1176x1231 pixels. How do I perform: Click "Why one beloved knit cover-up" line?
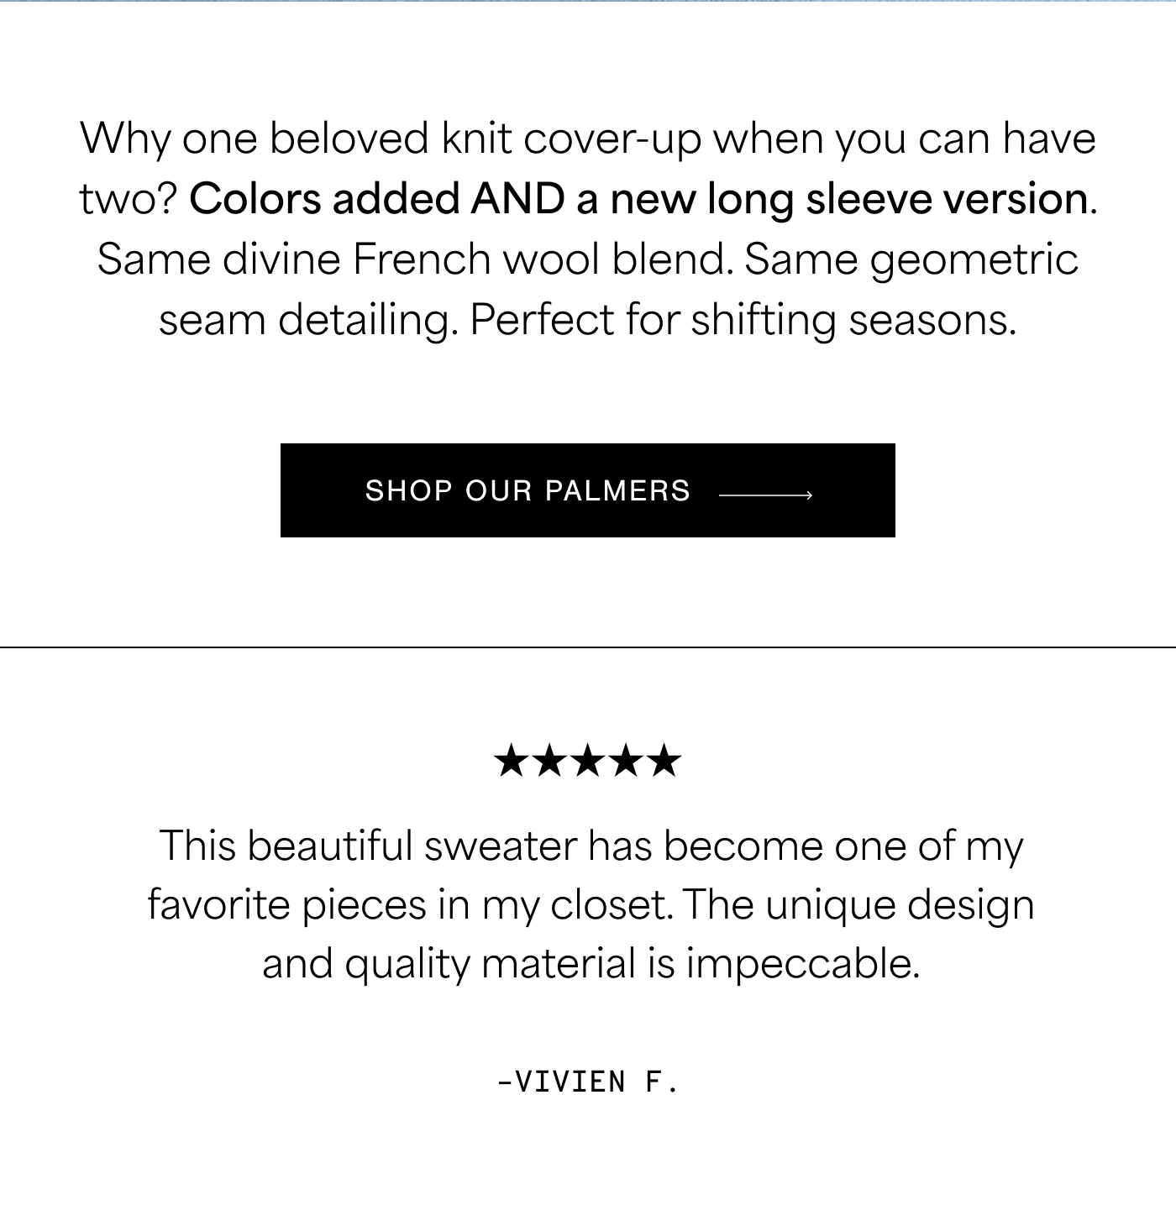point(588,139)
